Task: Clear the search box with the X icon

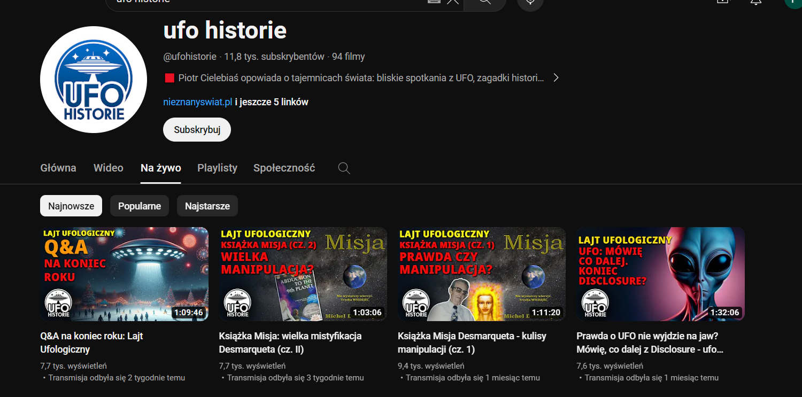Action: click(x=452, y=2)
